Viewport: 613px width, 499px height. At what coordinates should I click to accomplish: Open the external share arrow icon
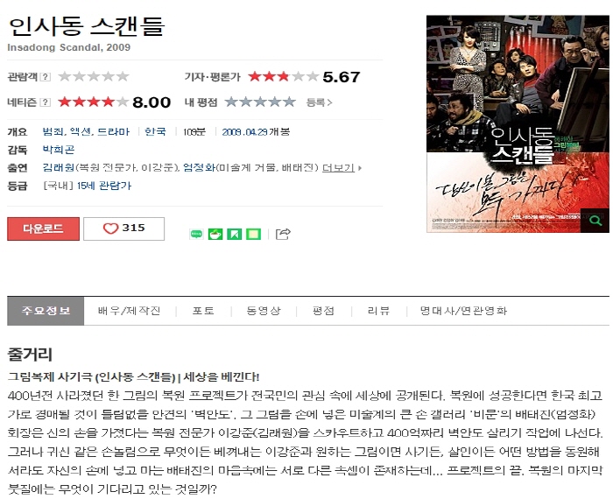tap(283, 234)
